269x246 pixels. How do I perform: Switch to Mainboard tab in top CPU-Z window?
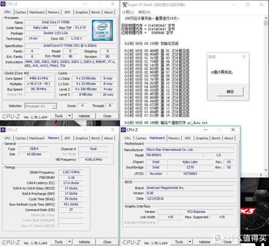coord(37,12)
